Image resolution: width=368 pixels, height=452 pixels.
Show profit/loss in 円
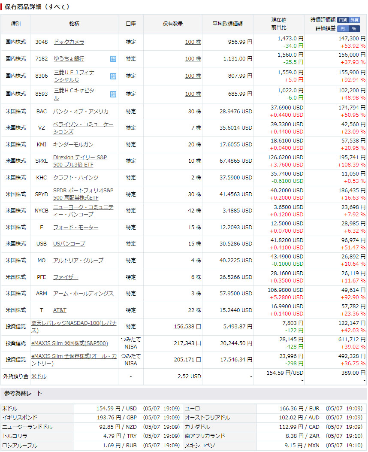[343, 28]
